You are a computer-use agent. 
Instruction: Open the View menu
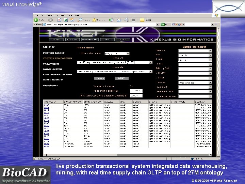(50, 15)
